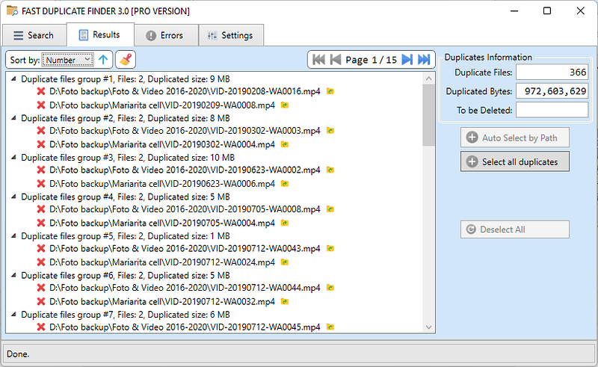Go to the next results page
Screen dimensions: 598x367
(x=407, y=60)
